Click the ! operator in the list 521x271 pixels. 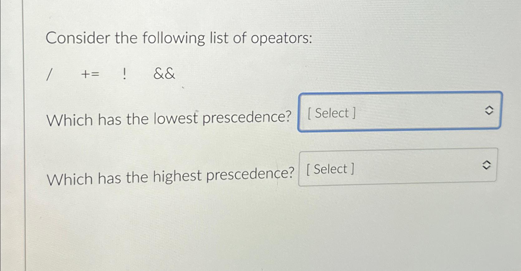125,74
